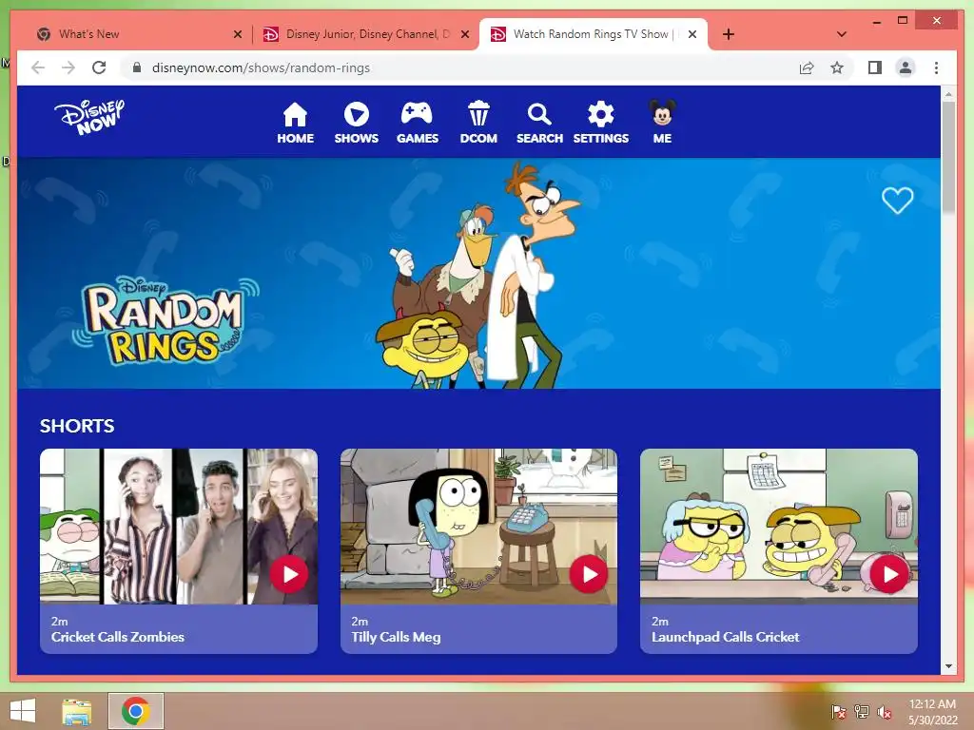
Task: Open Cricket Calls Zombies thumbnail
Action: pyautogui.click(x=178, y=527)
